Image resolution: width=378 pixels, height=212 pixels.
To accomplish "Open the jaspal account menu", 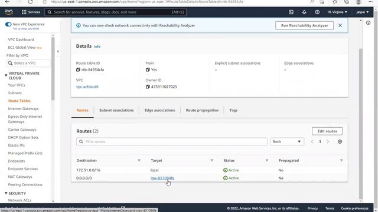I will point(362,12).
